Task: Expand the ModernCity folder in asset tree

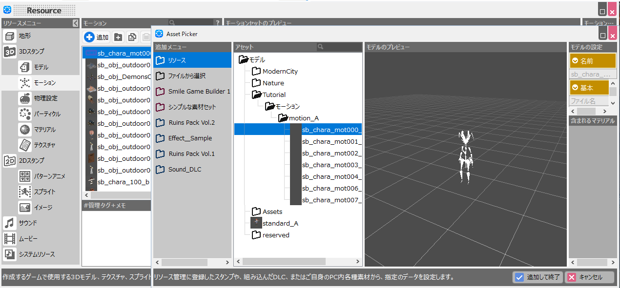Action: pyautogui.click(x=279, y=71)
